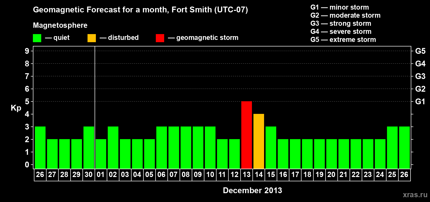The image size is (430, 202).
Task: Click the green bar above date 10
Action: tap(210, 147)
